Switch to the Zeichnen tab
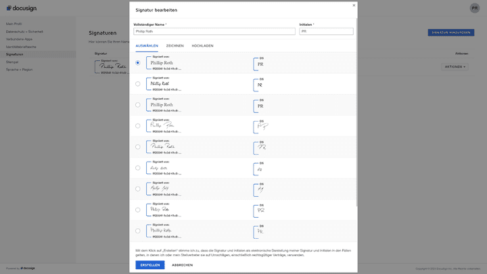Viewport: 487px width, 274px height. [175, 46]
